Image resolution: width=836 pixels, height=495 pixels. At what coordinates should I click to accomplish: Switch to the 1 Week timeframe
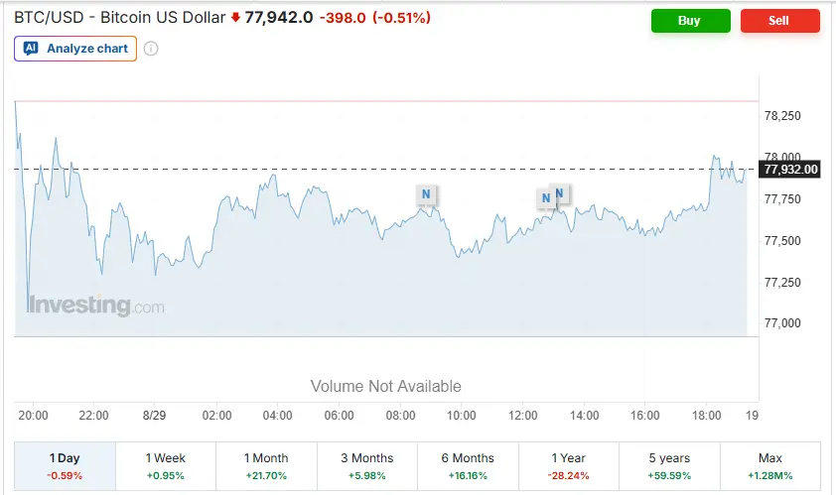[165, 465]
